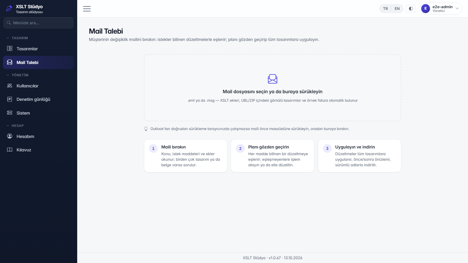This screenshot has width=468, height=263.
Task: Click the lightbulb tip icon
Action: coord(146,129)
